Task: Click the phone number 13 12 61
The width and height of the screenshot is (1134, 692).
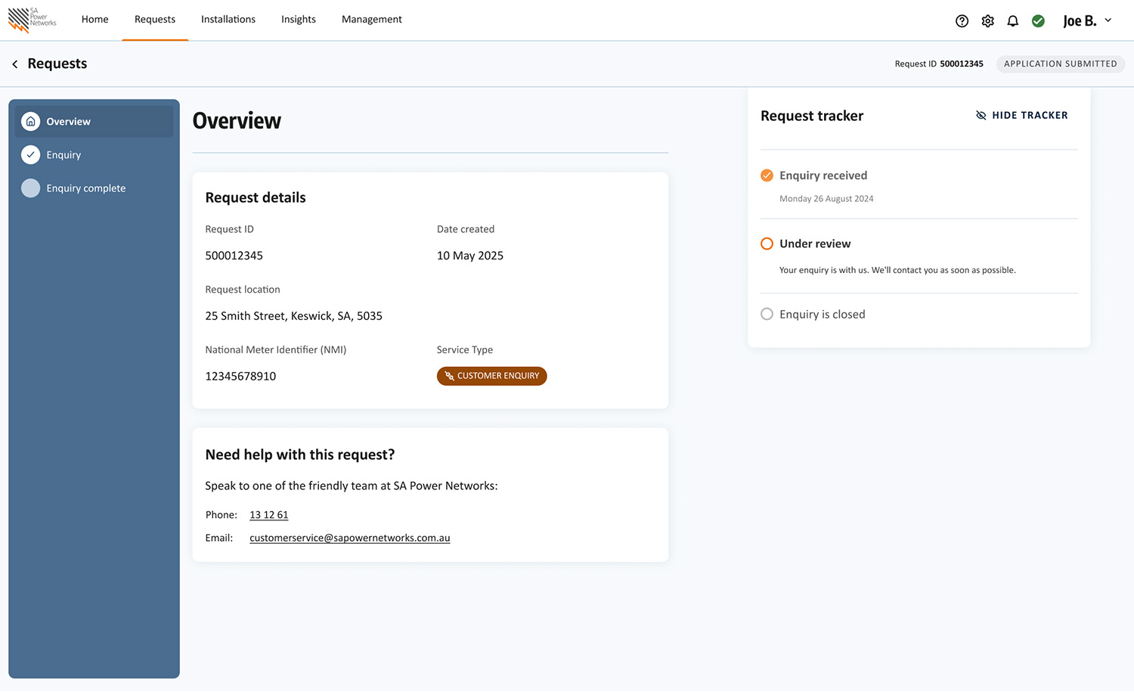Action: (269, 515)
